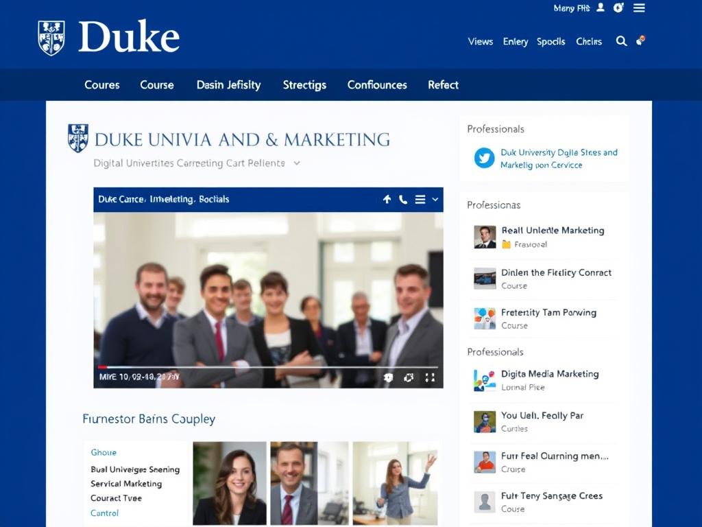
Task: Click Duke Cance video title text
Action: pos(163,200)
